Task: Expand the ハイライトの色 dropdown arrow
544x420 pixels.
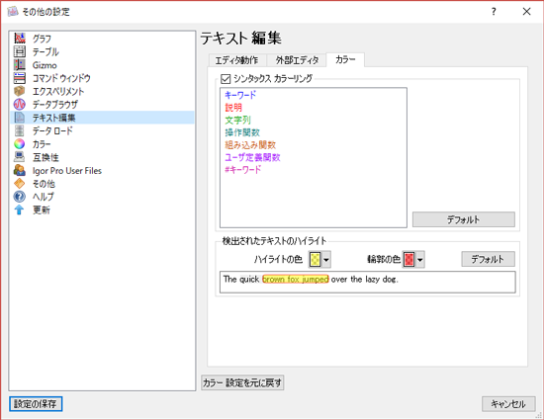Action: pos(326,260)
